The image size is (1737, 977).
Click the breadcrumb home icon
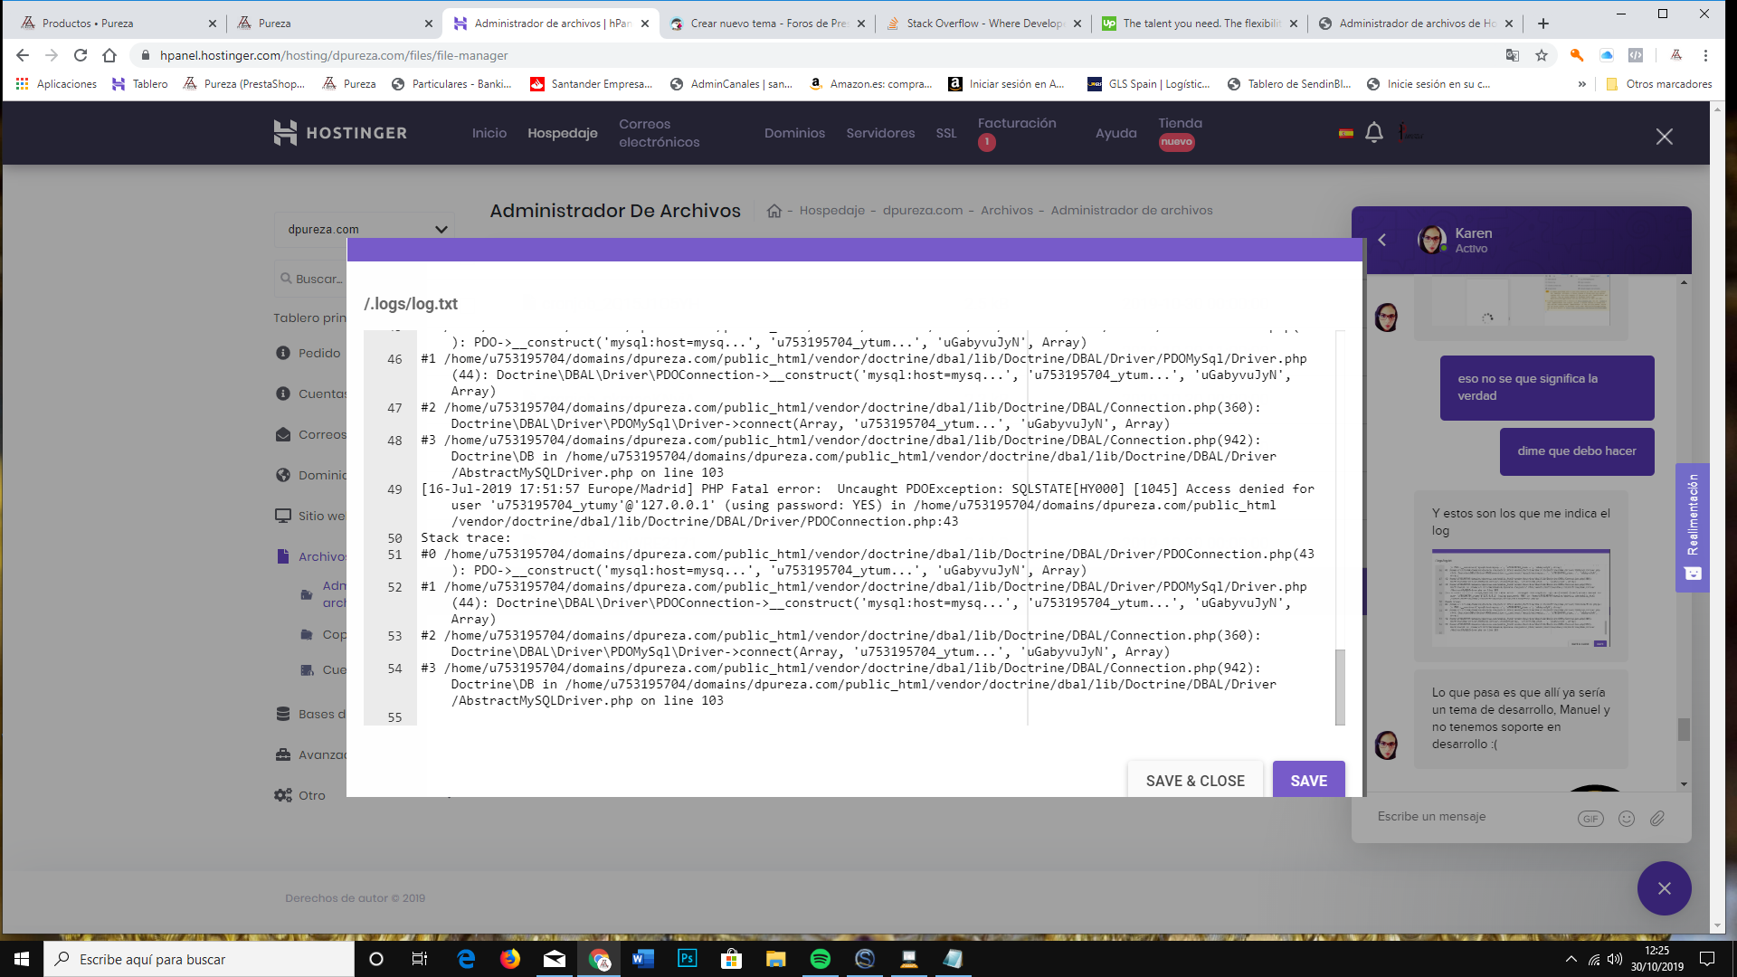click(774, 211)
